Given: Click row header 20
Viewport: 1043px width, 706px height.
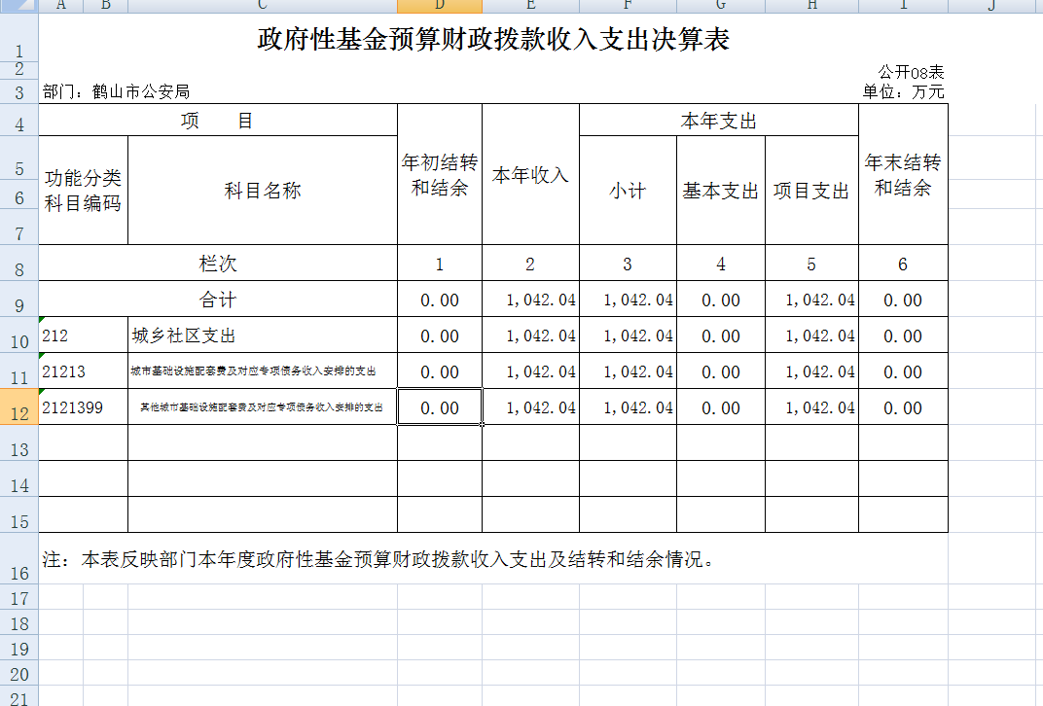Looking at the screenshot, I should click(19, 673).
